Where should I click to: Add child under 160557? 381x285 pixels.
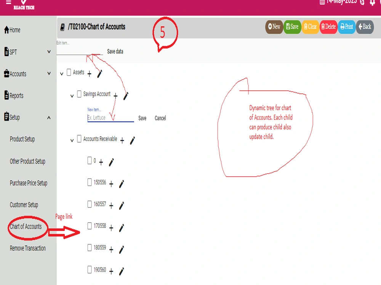click(111, 206)
